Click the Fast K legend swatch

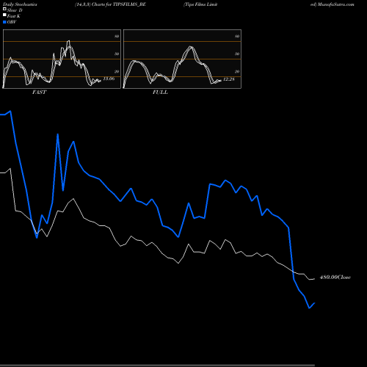[4, 15]
